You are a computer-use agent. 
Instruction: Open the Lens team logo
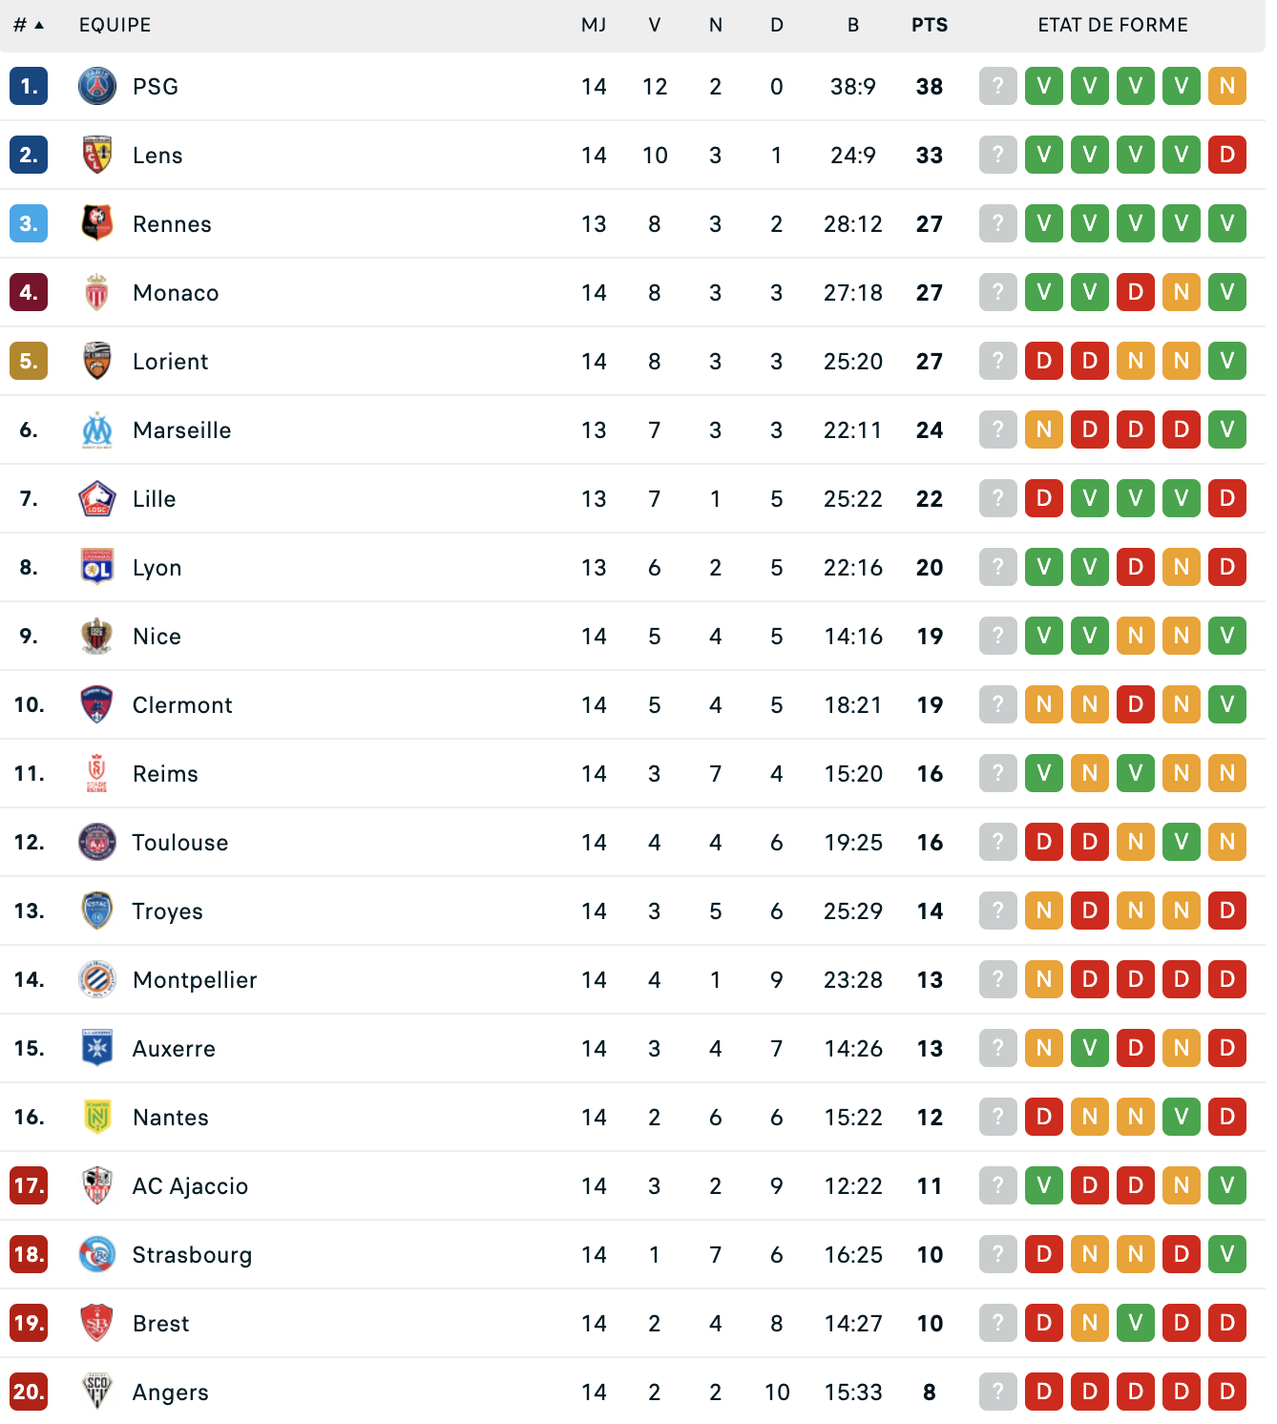click(x=97, y=156)
